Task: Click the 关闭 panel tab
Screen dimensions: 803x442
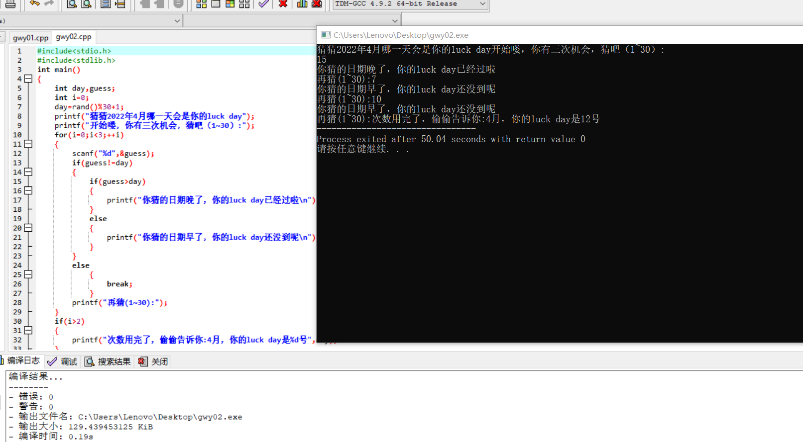Action: 153,361
